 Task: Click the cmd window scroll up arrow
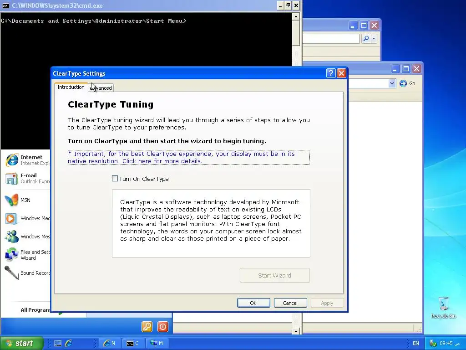(296, 16)
